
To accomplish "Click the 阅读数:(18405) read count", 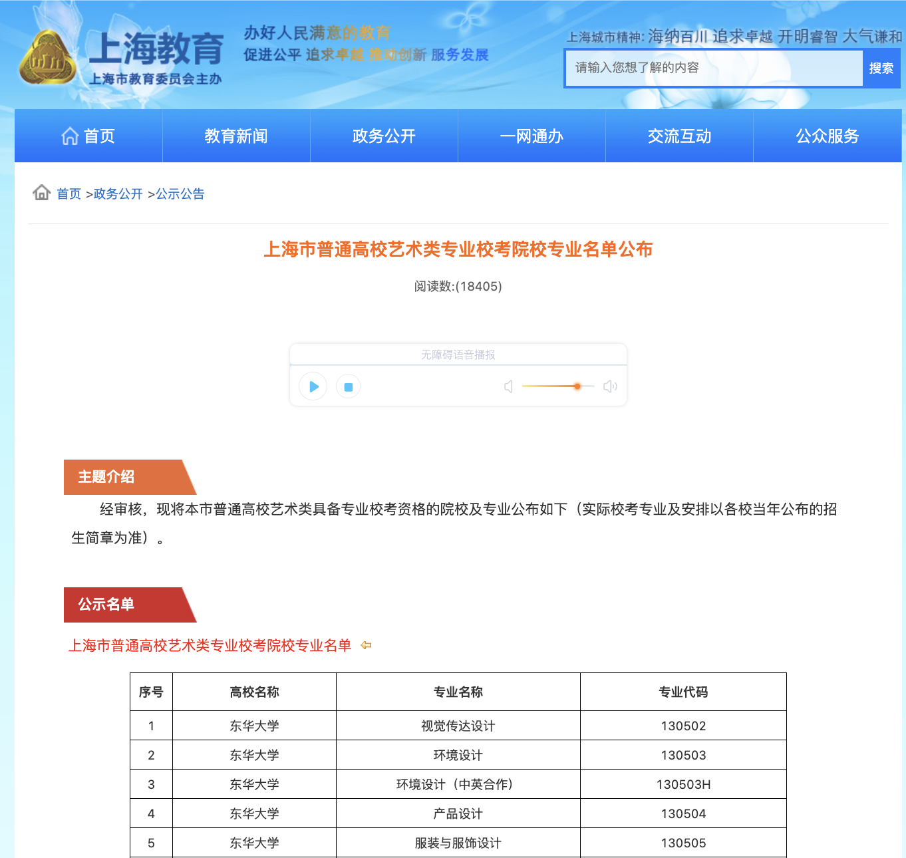I will click(x=458, y=286).
